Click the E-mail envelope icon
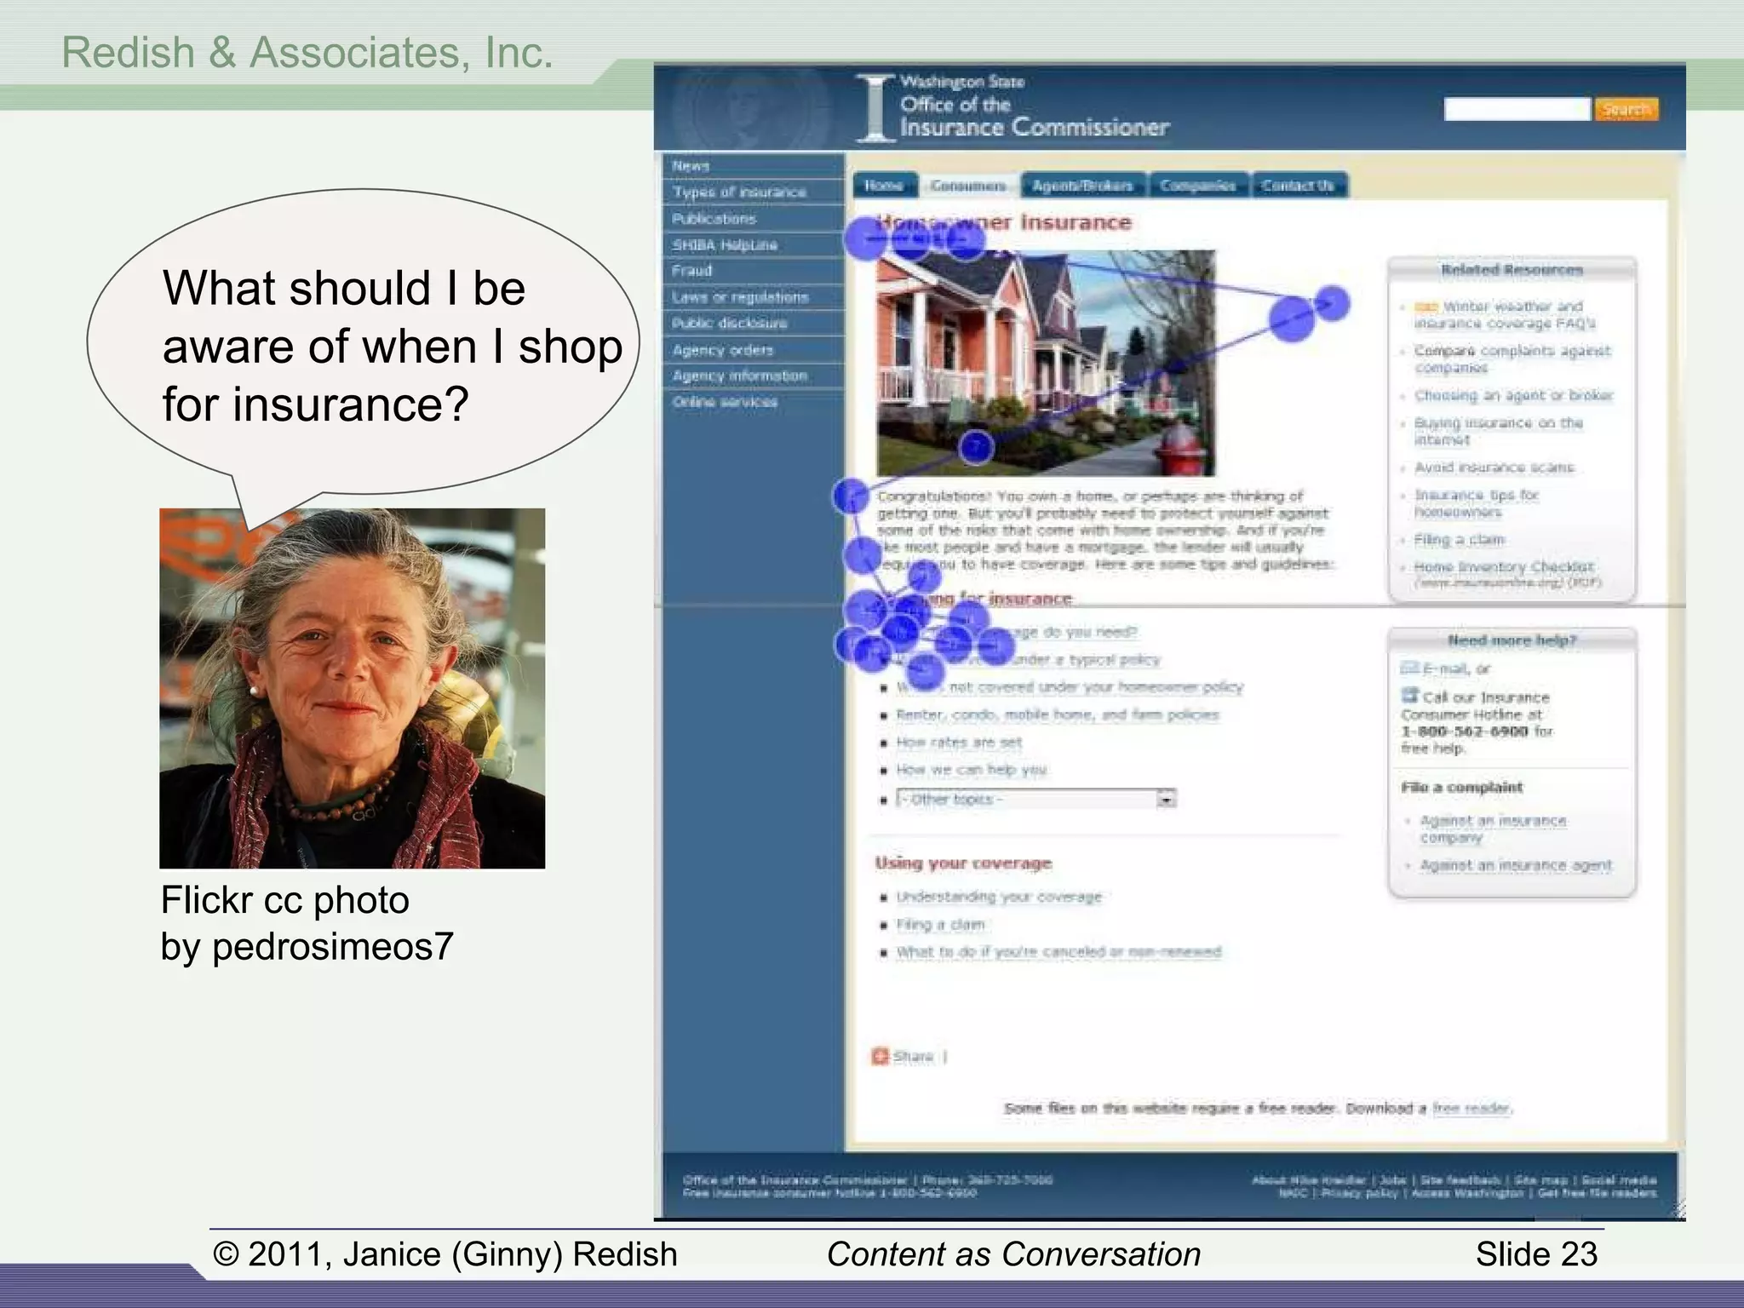Image resolution: width=1744 pixels, height=1308 pixels. click(x=1409, y=668)
